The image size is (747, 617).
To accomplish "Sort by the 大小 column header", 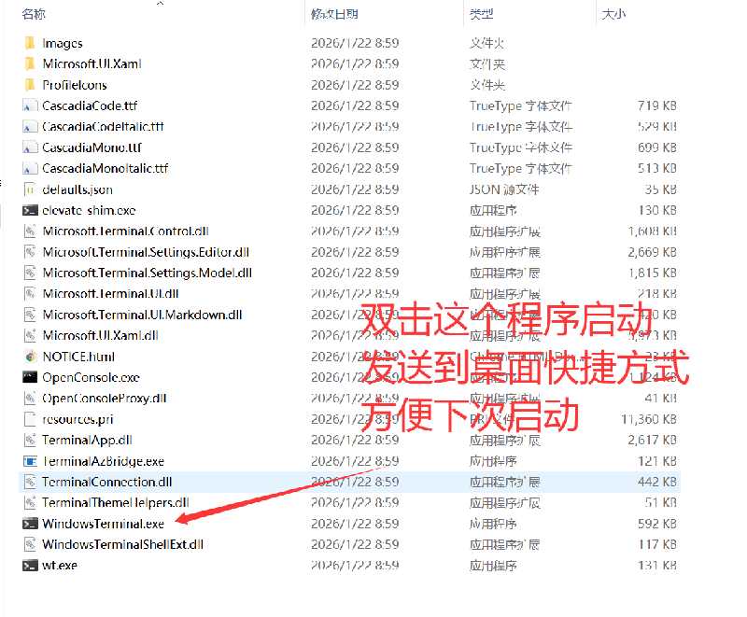I will tap(613, 14).
